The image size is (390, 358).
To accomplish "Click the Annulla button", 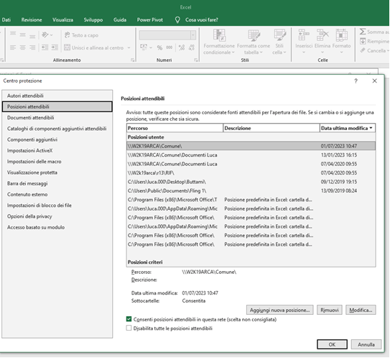I will click(366, 344).
